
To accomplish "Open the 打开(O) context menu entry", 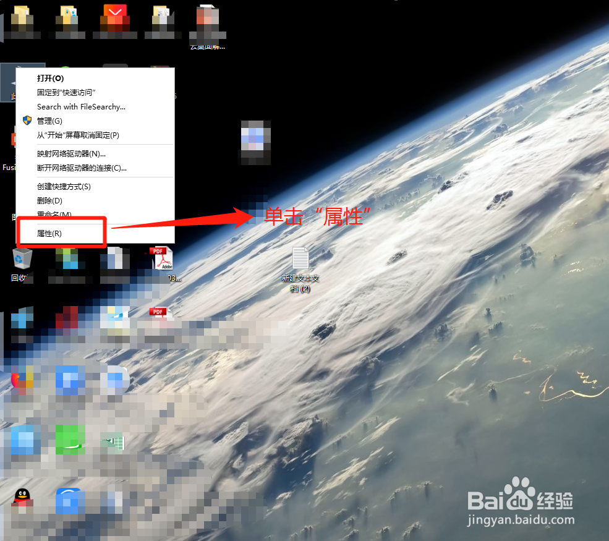I will [95, 78].
